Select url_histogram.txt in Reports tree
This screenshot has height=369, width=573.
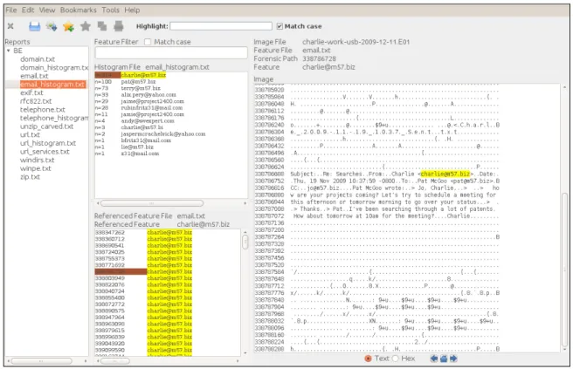(x=48, y=143)
